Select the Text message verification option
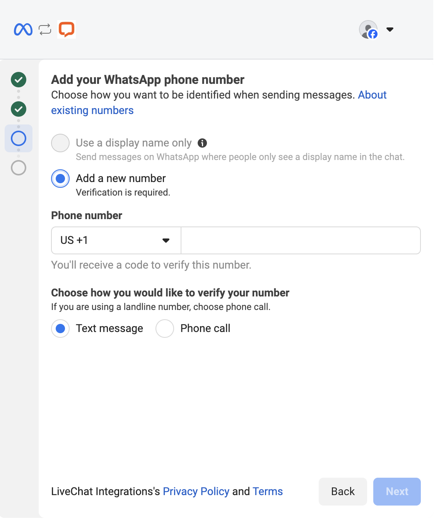434x521 pixels. pos(60,328)
